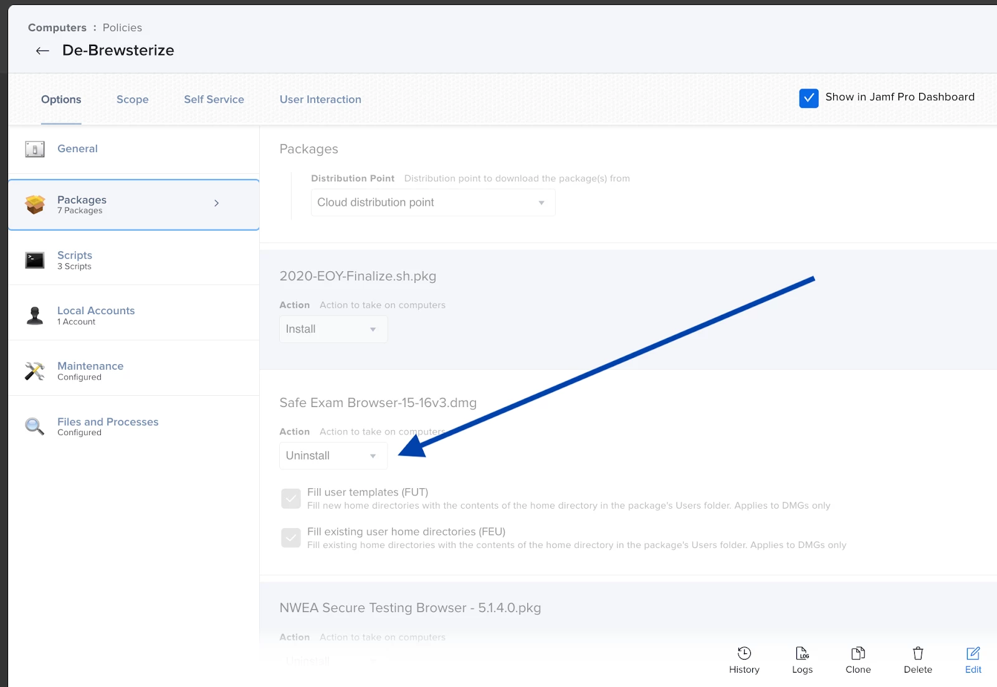Switch to the Scope tab
The height and width of the screenshot is (687, 997).
133,100
